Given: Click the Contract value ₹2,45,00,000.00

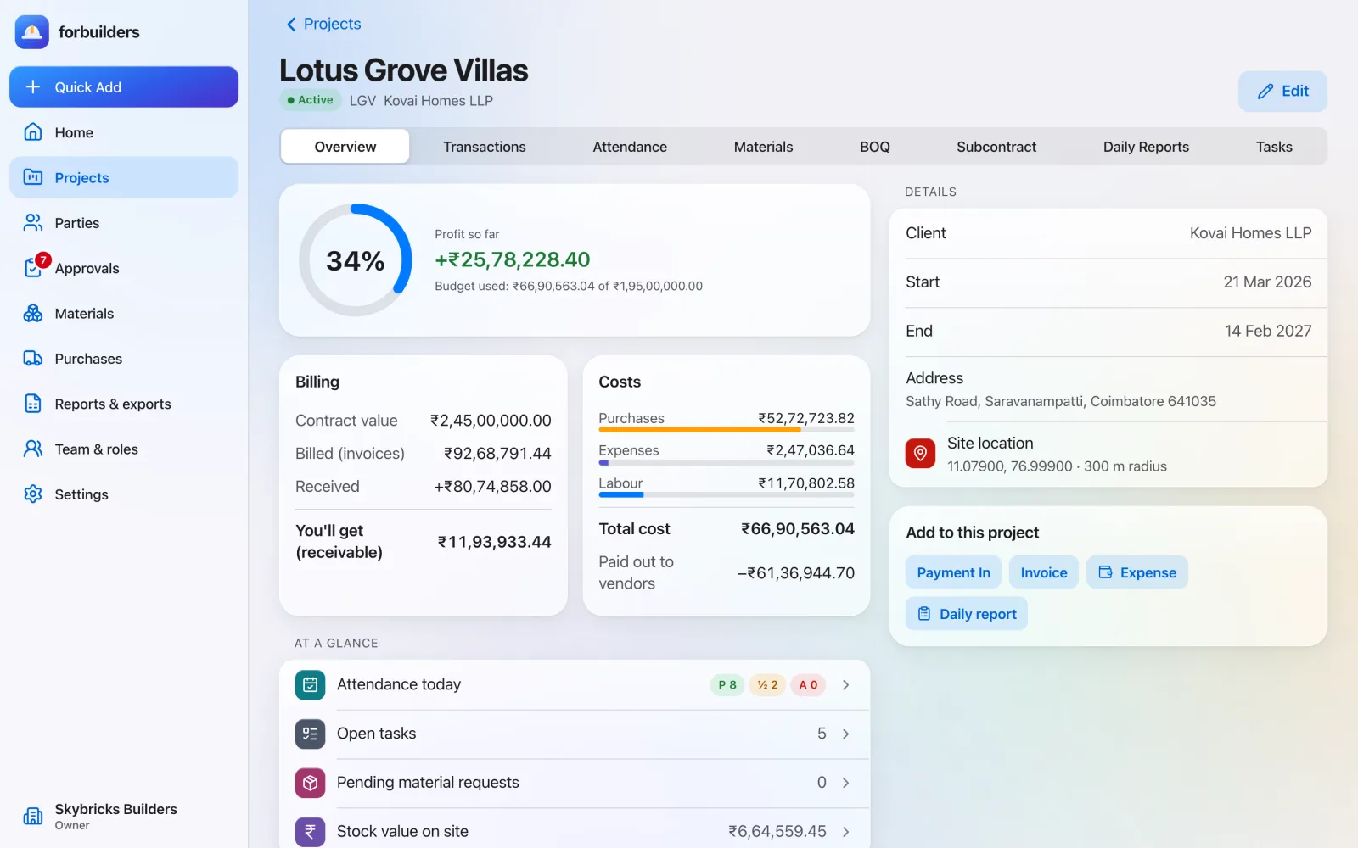Looking at the screenshot, I should [491, 421].
